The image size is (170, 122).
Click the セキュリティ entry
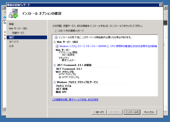click(64, 58)
